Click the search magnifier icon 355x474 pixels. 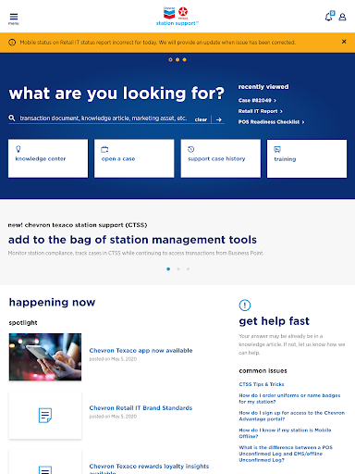(x=12, y=118)
